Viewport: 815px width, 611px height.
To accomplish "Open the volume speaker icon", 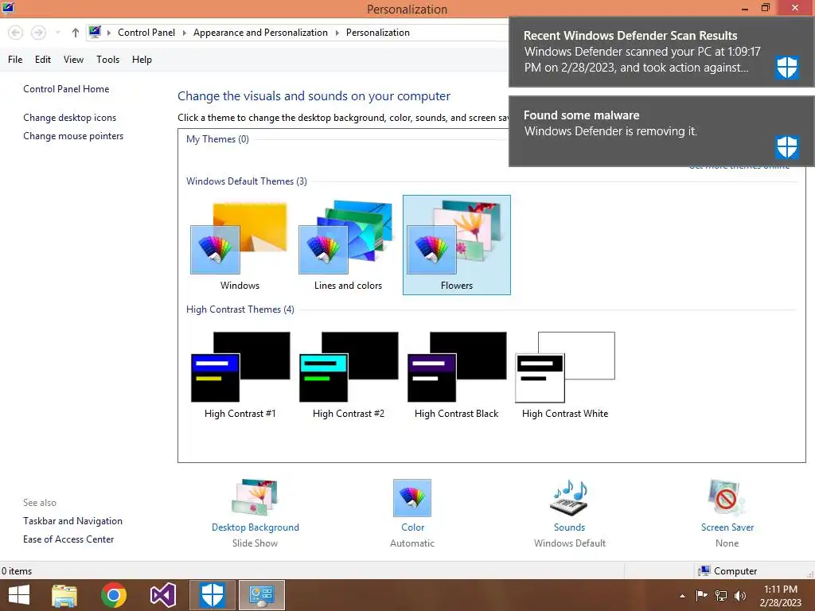I will [740, 595].
